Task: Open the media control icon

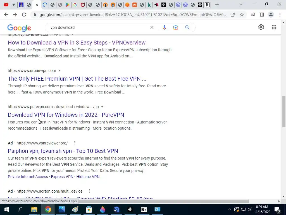Action: click(x=253, y=15)
